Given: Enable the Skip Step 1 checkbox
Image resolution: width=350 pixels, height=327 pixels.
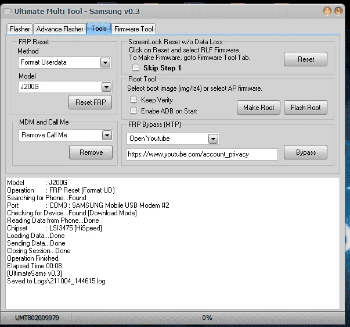Looking at the screenshot, I should pos(136,67).
